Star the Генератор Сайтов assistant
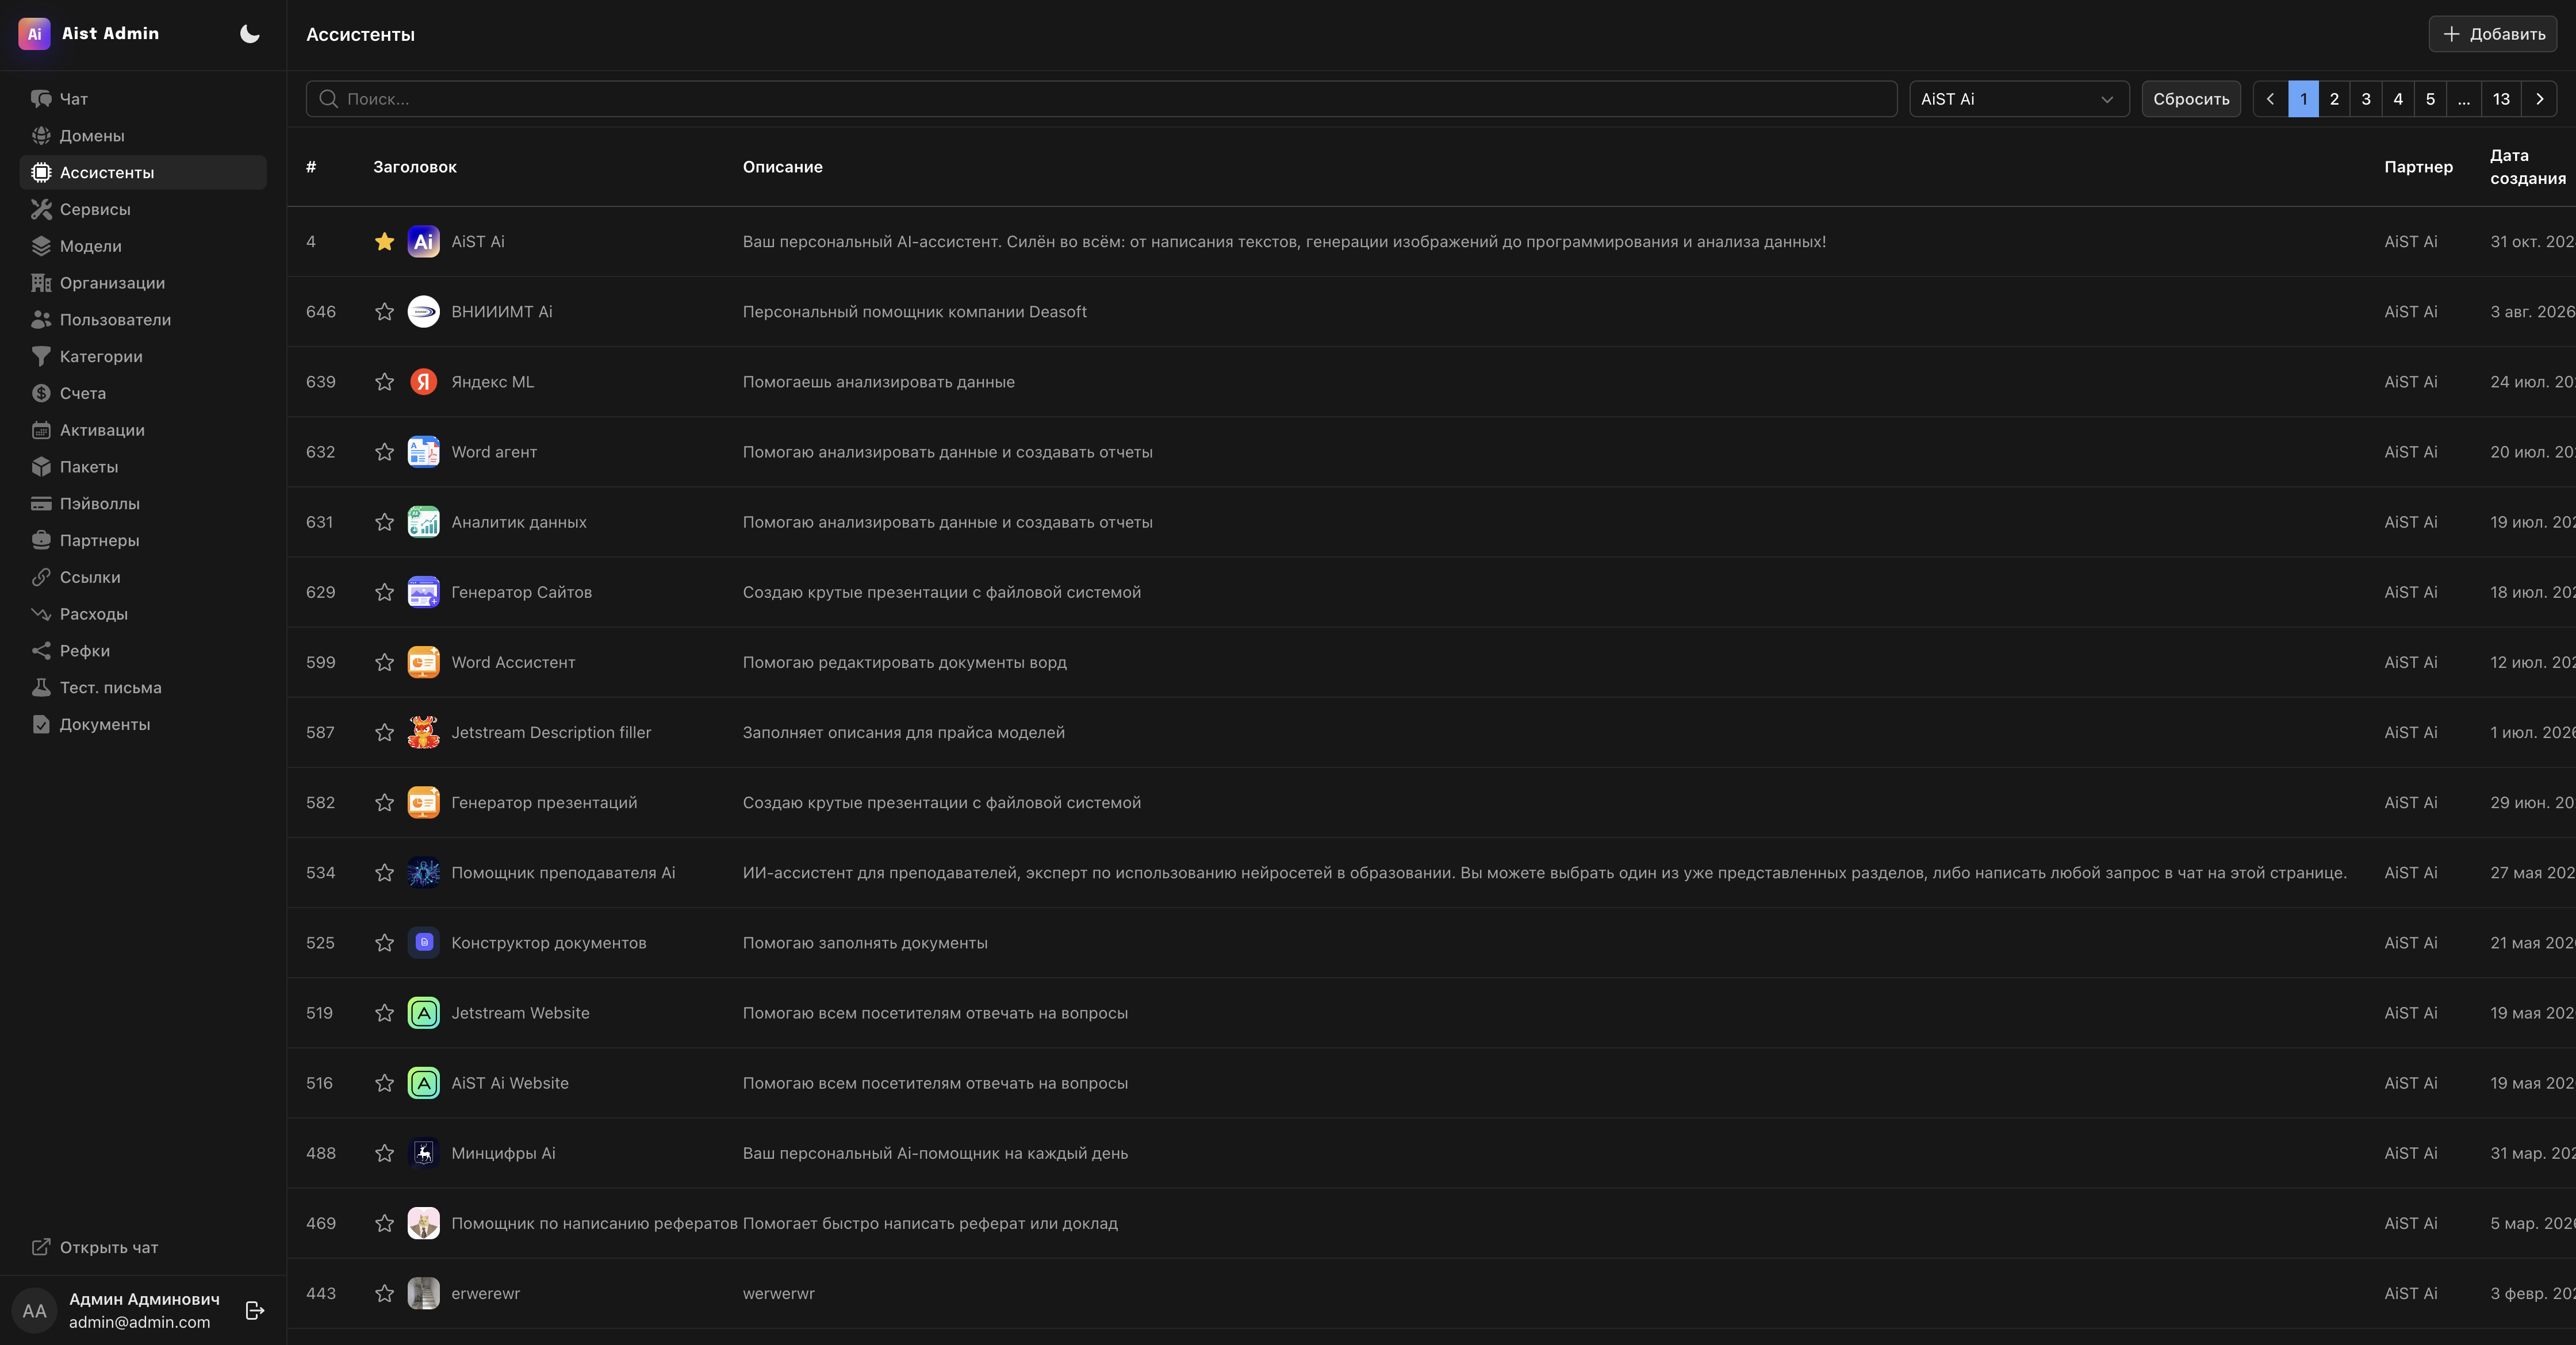The width and height of the screenshot is (2576, 1345). coord(384,593)
